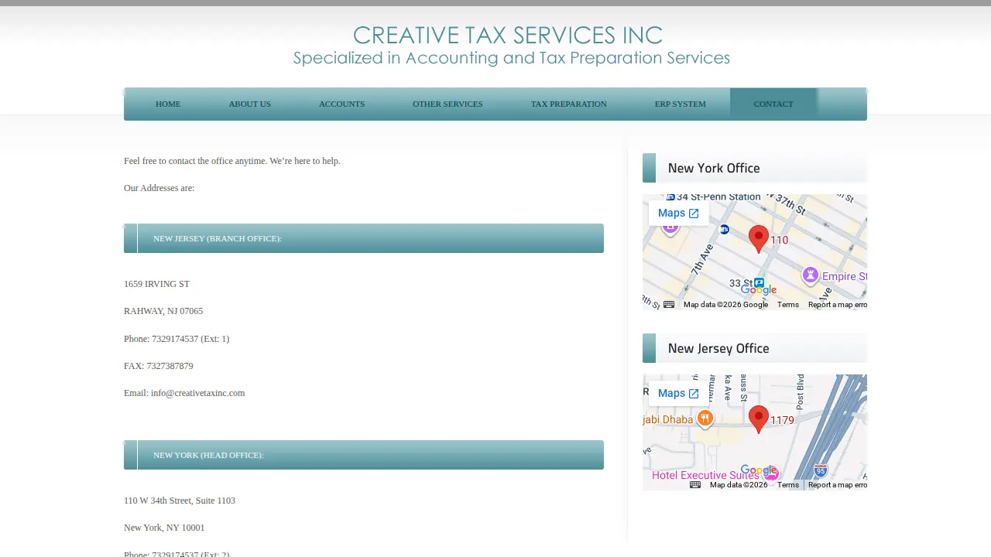
Task: Open the HOME menu item
Action: 168,104
